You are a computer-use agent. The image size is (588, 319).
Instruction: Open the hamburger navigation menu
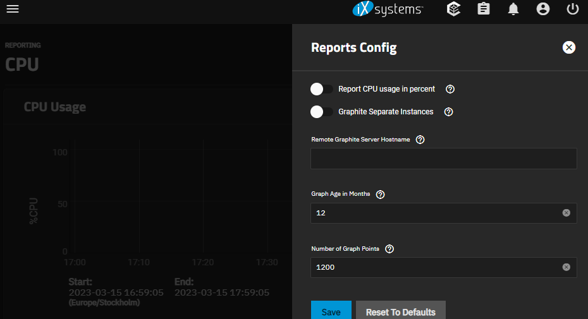(x=13, y=9)
